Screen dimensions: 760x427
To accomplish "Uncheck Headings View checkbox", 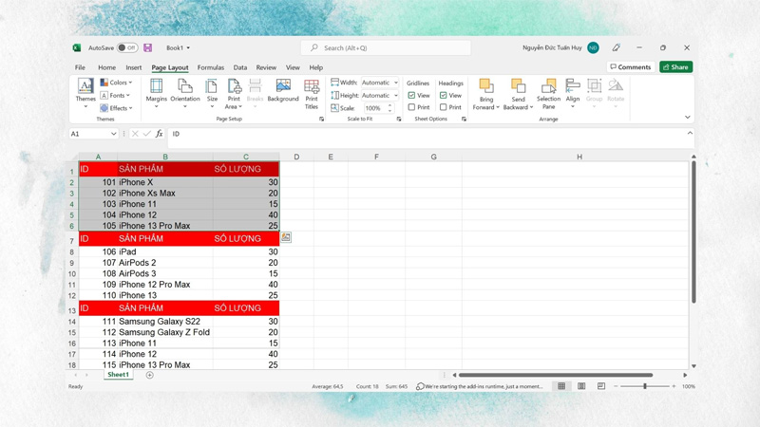I will 443,96.
